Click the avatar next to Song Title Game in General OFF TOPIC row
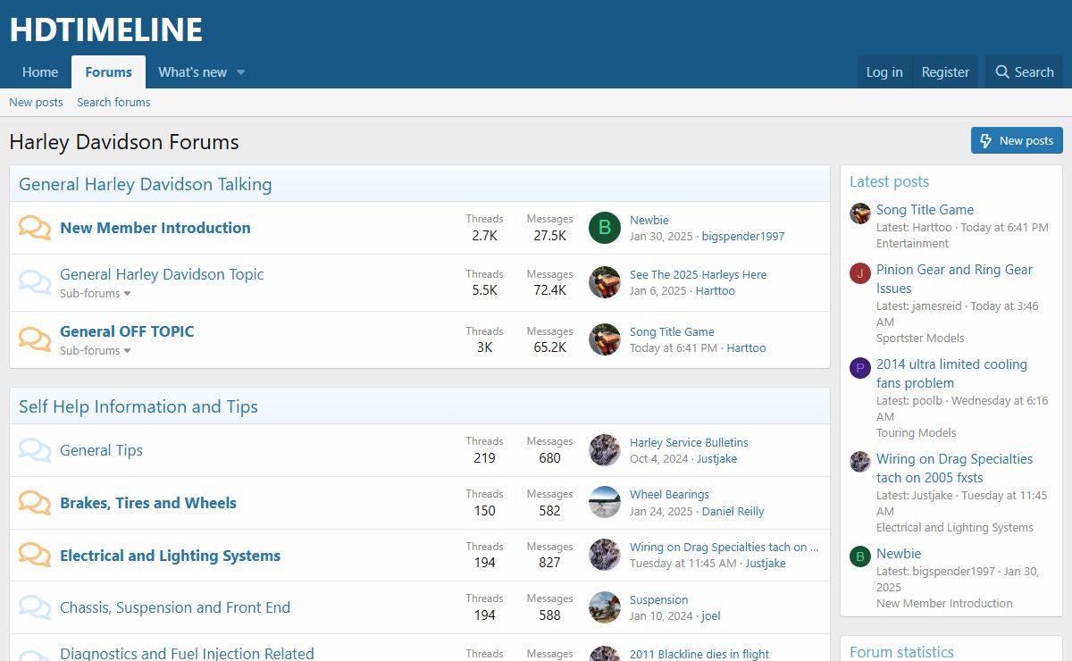This screenshot has height=661, width=1072. click(605, 339)
